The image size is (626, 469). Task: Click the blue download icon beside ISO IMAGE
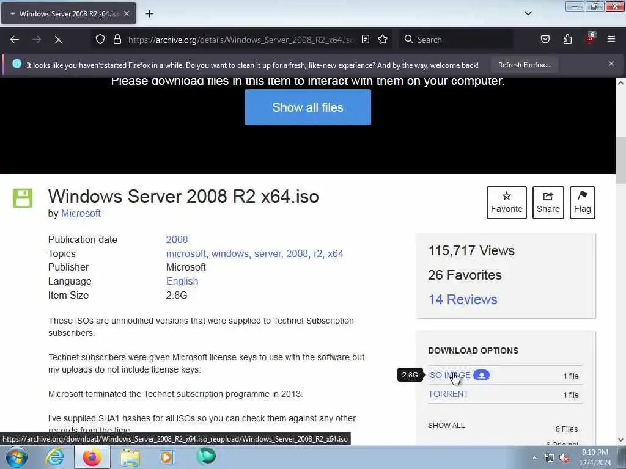tap(482, 375)
